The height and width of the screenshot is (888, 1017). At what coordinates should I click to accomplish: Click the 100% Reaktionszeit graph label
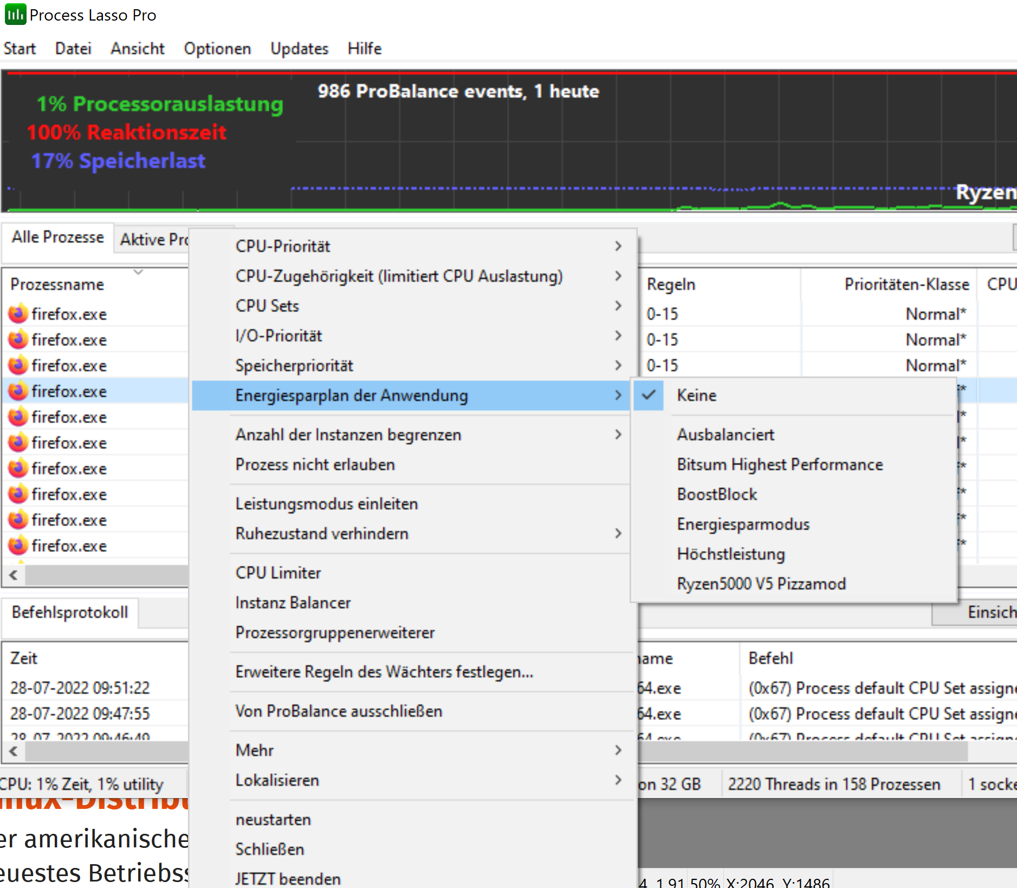point(127,132)
